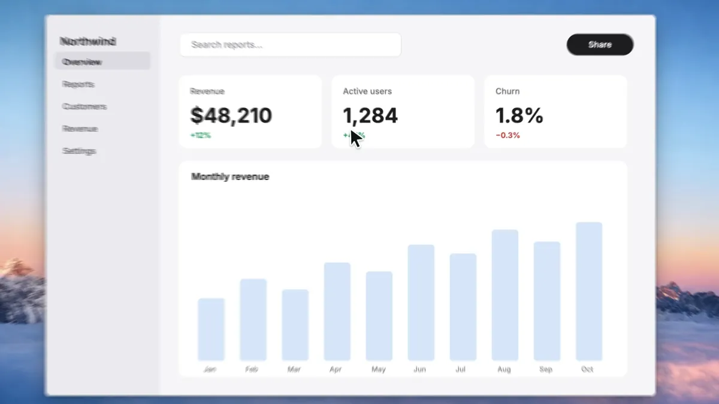Click the 1.8% churn value
The height and width of the screenshot is (404, 719).
tap(519, 115)
